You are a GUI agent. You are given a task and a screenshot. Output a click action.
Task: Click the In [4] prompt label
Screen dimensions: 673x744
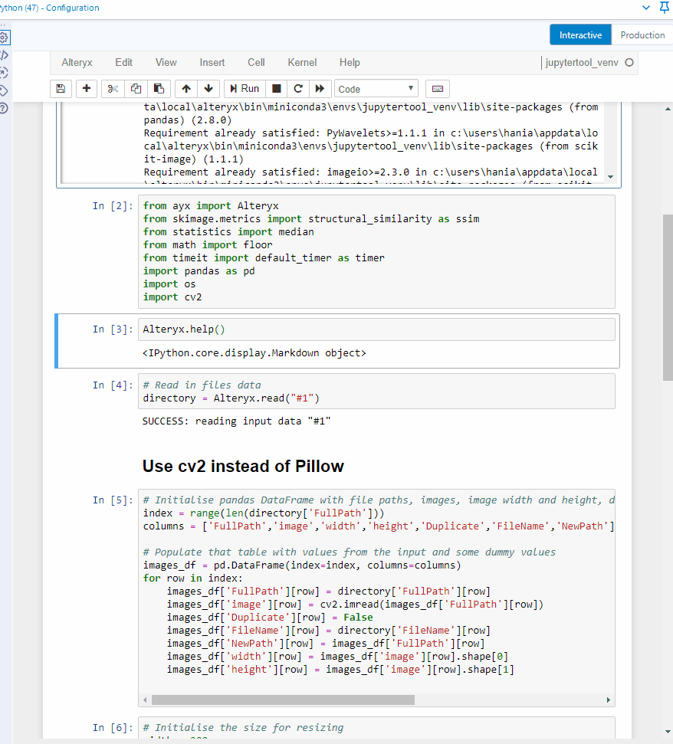[x=113, y=385]
